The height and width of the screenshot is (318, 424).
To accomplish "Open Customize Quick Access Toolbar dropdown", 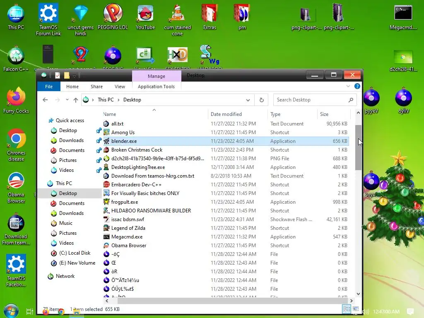I will (74, 76).
